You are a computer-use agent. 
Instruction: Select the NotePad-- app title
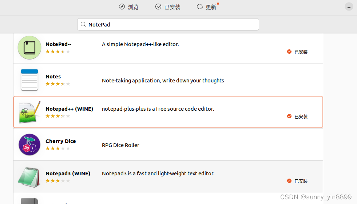(x=59, y=44)
